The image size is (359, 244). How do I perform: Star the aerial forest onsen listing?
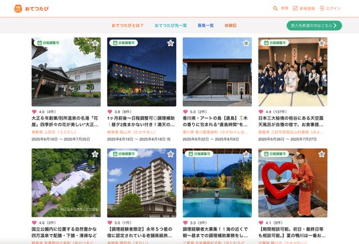coord(95,154)
